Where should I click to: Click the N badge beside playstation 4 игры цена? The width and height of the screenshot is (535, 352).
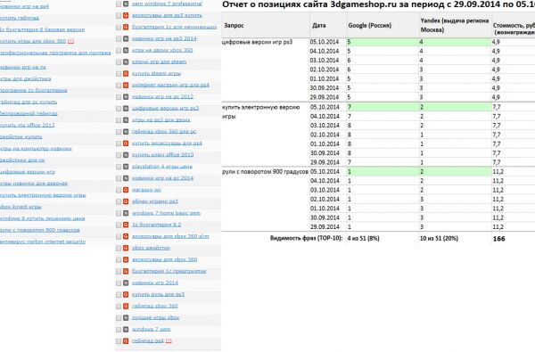pyautogui.click(x=126, y=167)
